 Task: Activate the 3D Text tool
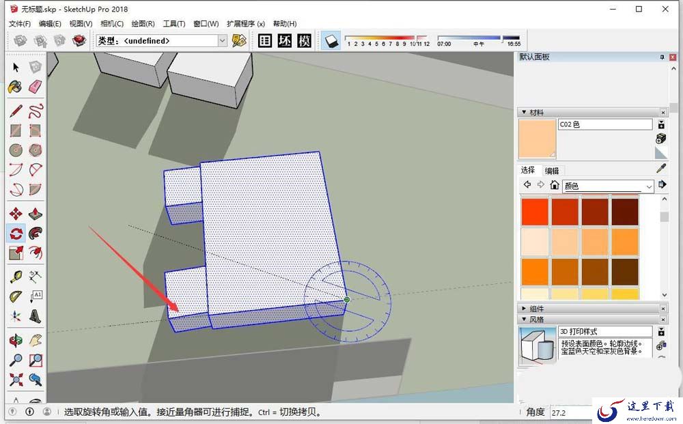point(36,316)
